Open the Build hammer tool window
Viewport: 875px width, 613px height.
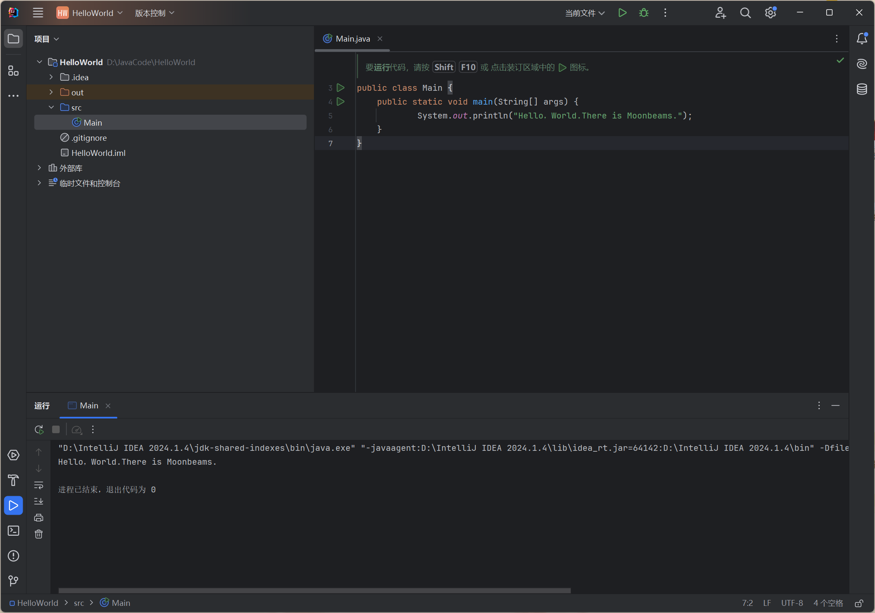click(x=13, y=480)
